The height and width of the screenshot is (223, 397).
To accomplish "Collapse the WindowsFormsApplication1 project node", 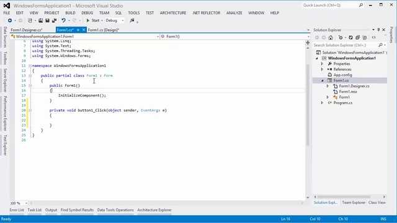I will coord(317,58).
